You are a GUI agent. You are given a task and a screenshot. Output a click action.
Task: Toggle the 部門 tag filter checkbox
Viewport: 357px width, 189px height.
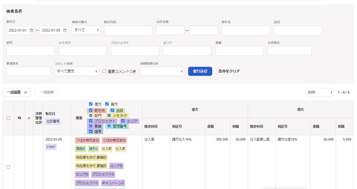(91, 116)
